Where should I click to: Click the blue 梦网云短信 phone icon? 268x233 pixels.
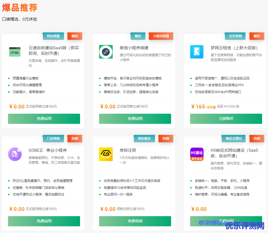point(197,52)
